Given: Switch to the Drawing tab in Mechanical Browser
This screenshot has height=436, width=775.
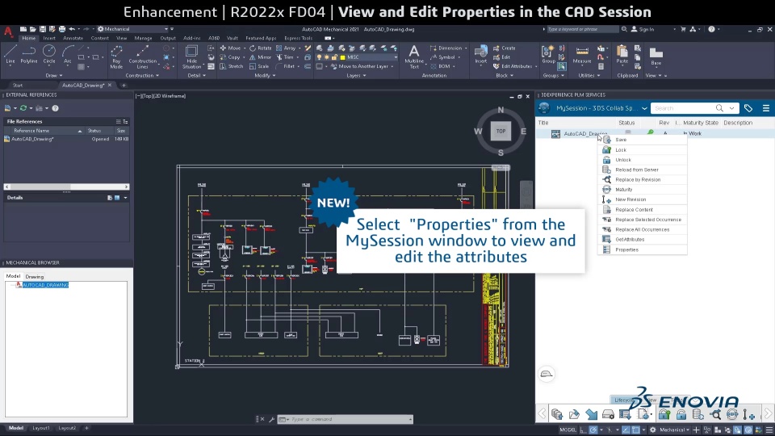Looking at the screenshot, I should click(x=35, y=277).
